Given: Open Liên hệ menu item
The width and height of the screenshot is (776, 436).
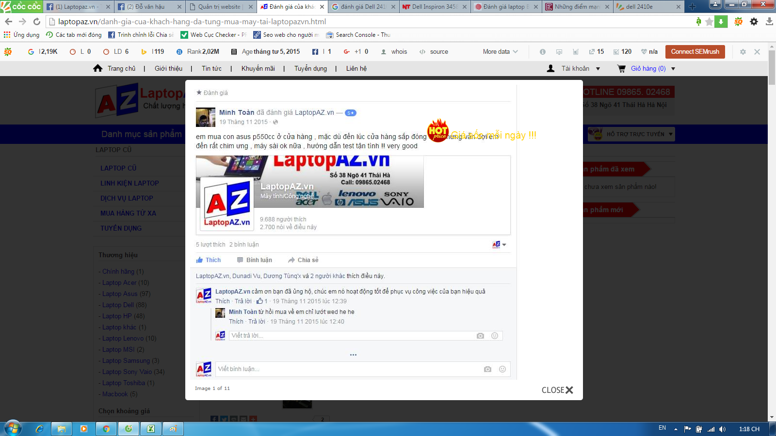Looking at the screenshot, I should click(x=356, y=68).
